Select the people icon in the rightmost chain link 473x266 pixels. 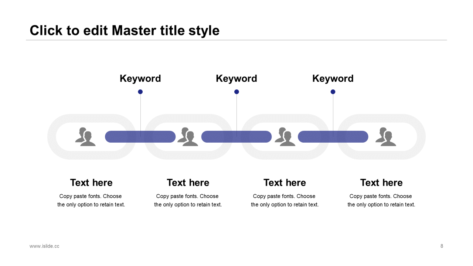[386, 137]
